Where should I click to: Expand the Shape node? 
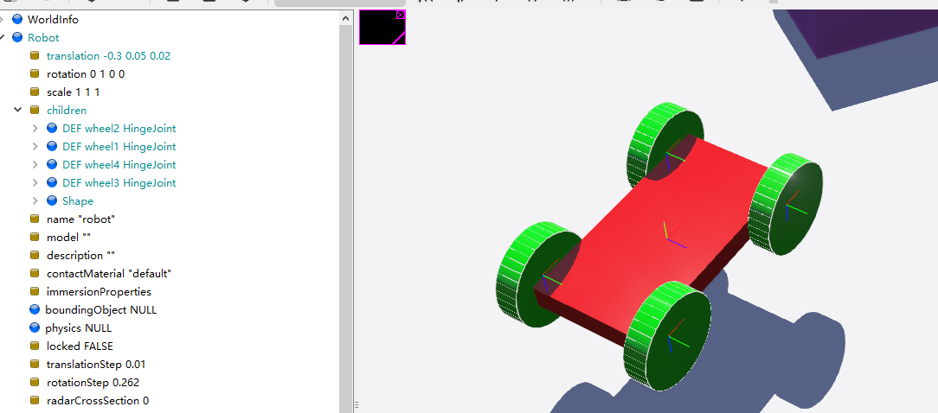click(x=35, y=200)
